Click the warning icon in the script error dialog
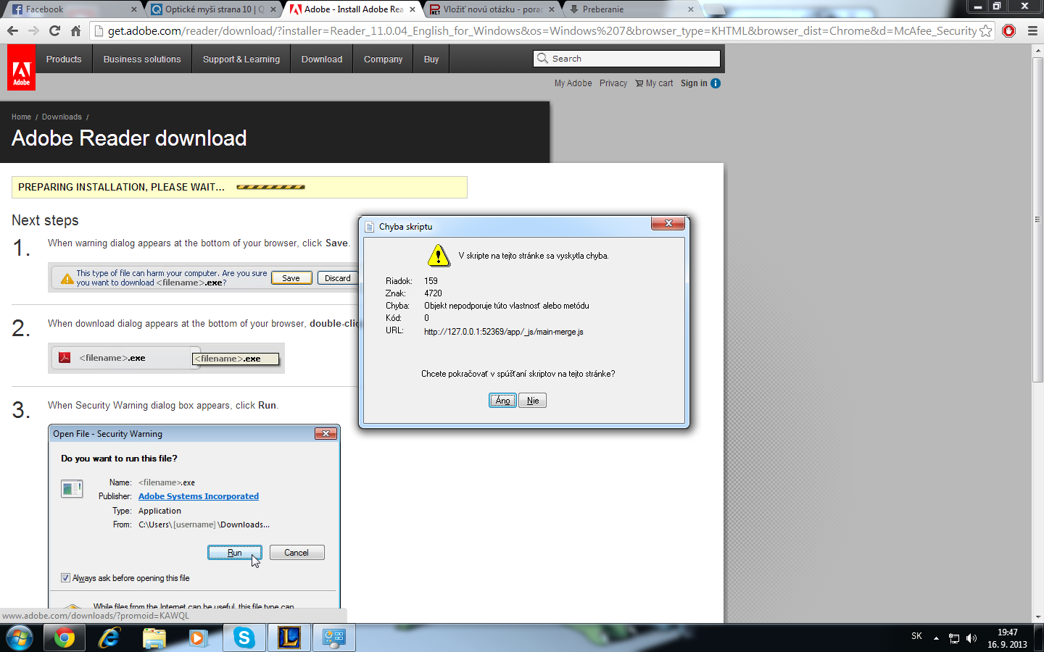This screenshot has width=1044, height=652. 438,255
